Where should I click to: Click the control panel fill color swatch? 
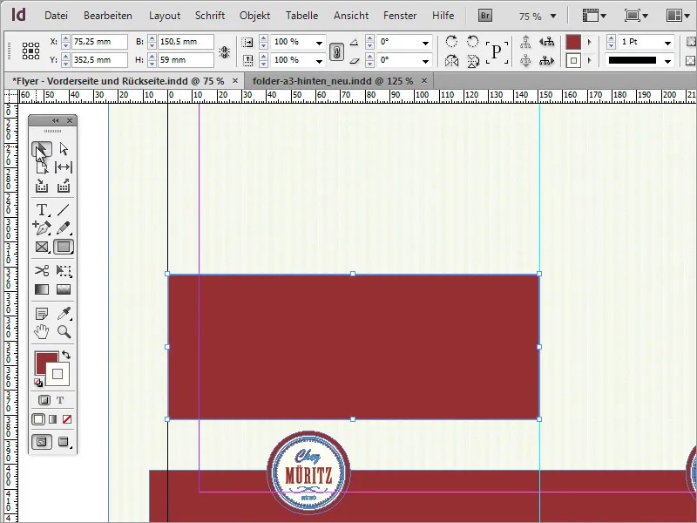pos(573,42)
